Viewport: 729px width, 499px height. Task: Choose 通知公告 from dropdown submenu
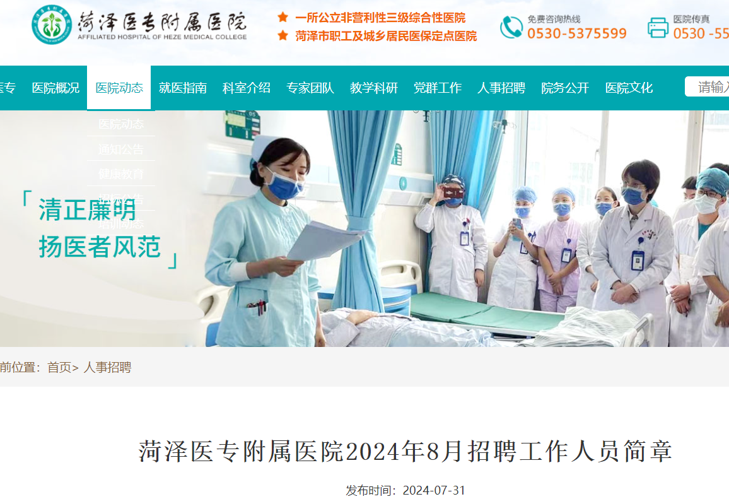tap(121, 150)
